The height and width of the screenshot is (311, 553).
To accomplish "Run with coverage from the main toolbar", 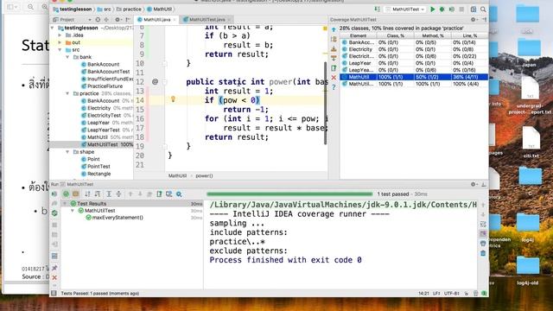I will tap(452, 10).
